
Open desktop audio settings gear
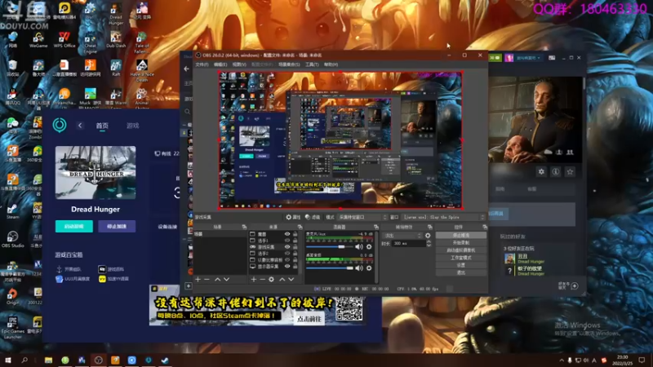tap(369, 268)
